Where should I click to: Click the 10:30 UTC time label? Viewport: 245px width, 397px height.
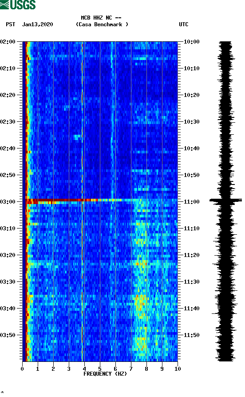(x=192, y=122)
